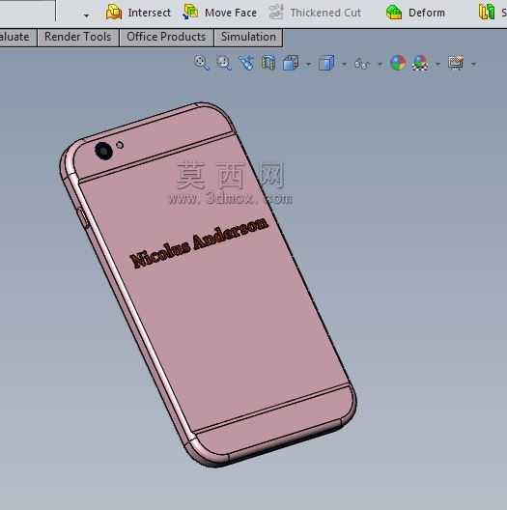Viewport: 507px width, 510px height.
Task: Click the Zoom to Area icon
Action: [x=224, y=63]
